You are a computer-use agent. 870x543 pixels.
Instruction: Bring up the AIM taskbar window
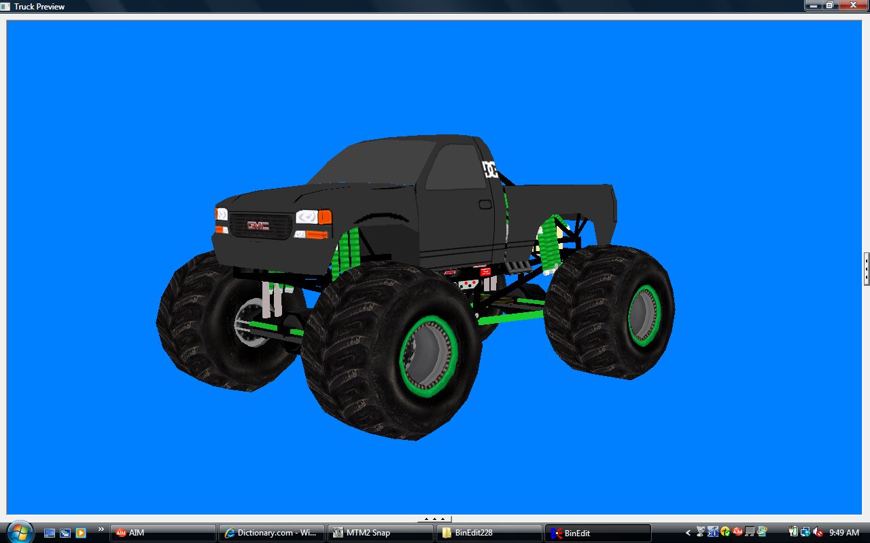(162, 533)
